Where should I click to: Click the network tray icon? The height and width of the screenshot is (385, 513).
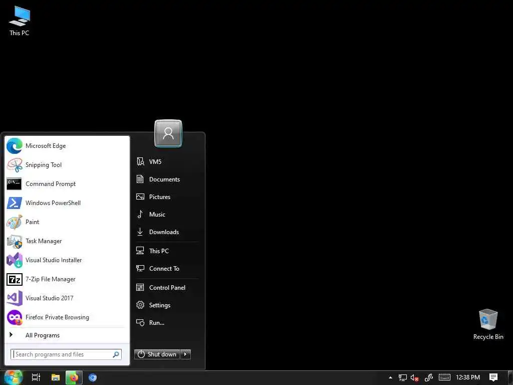point(402,378)
